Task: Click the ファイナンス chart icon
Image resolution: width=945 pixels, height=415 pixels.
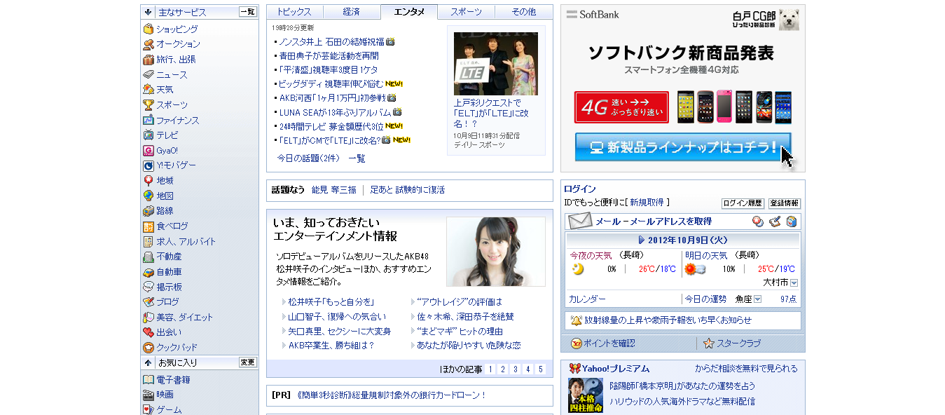Action: (148, 121)
